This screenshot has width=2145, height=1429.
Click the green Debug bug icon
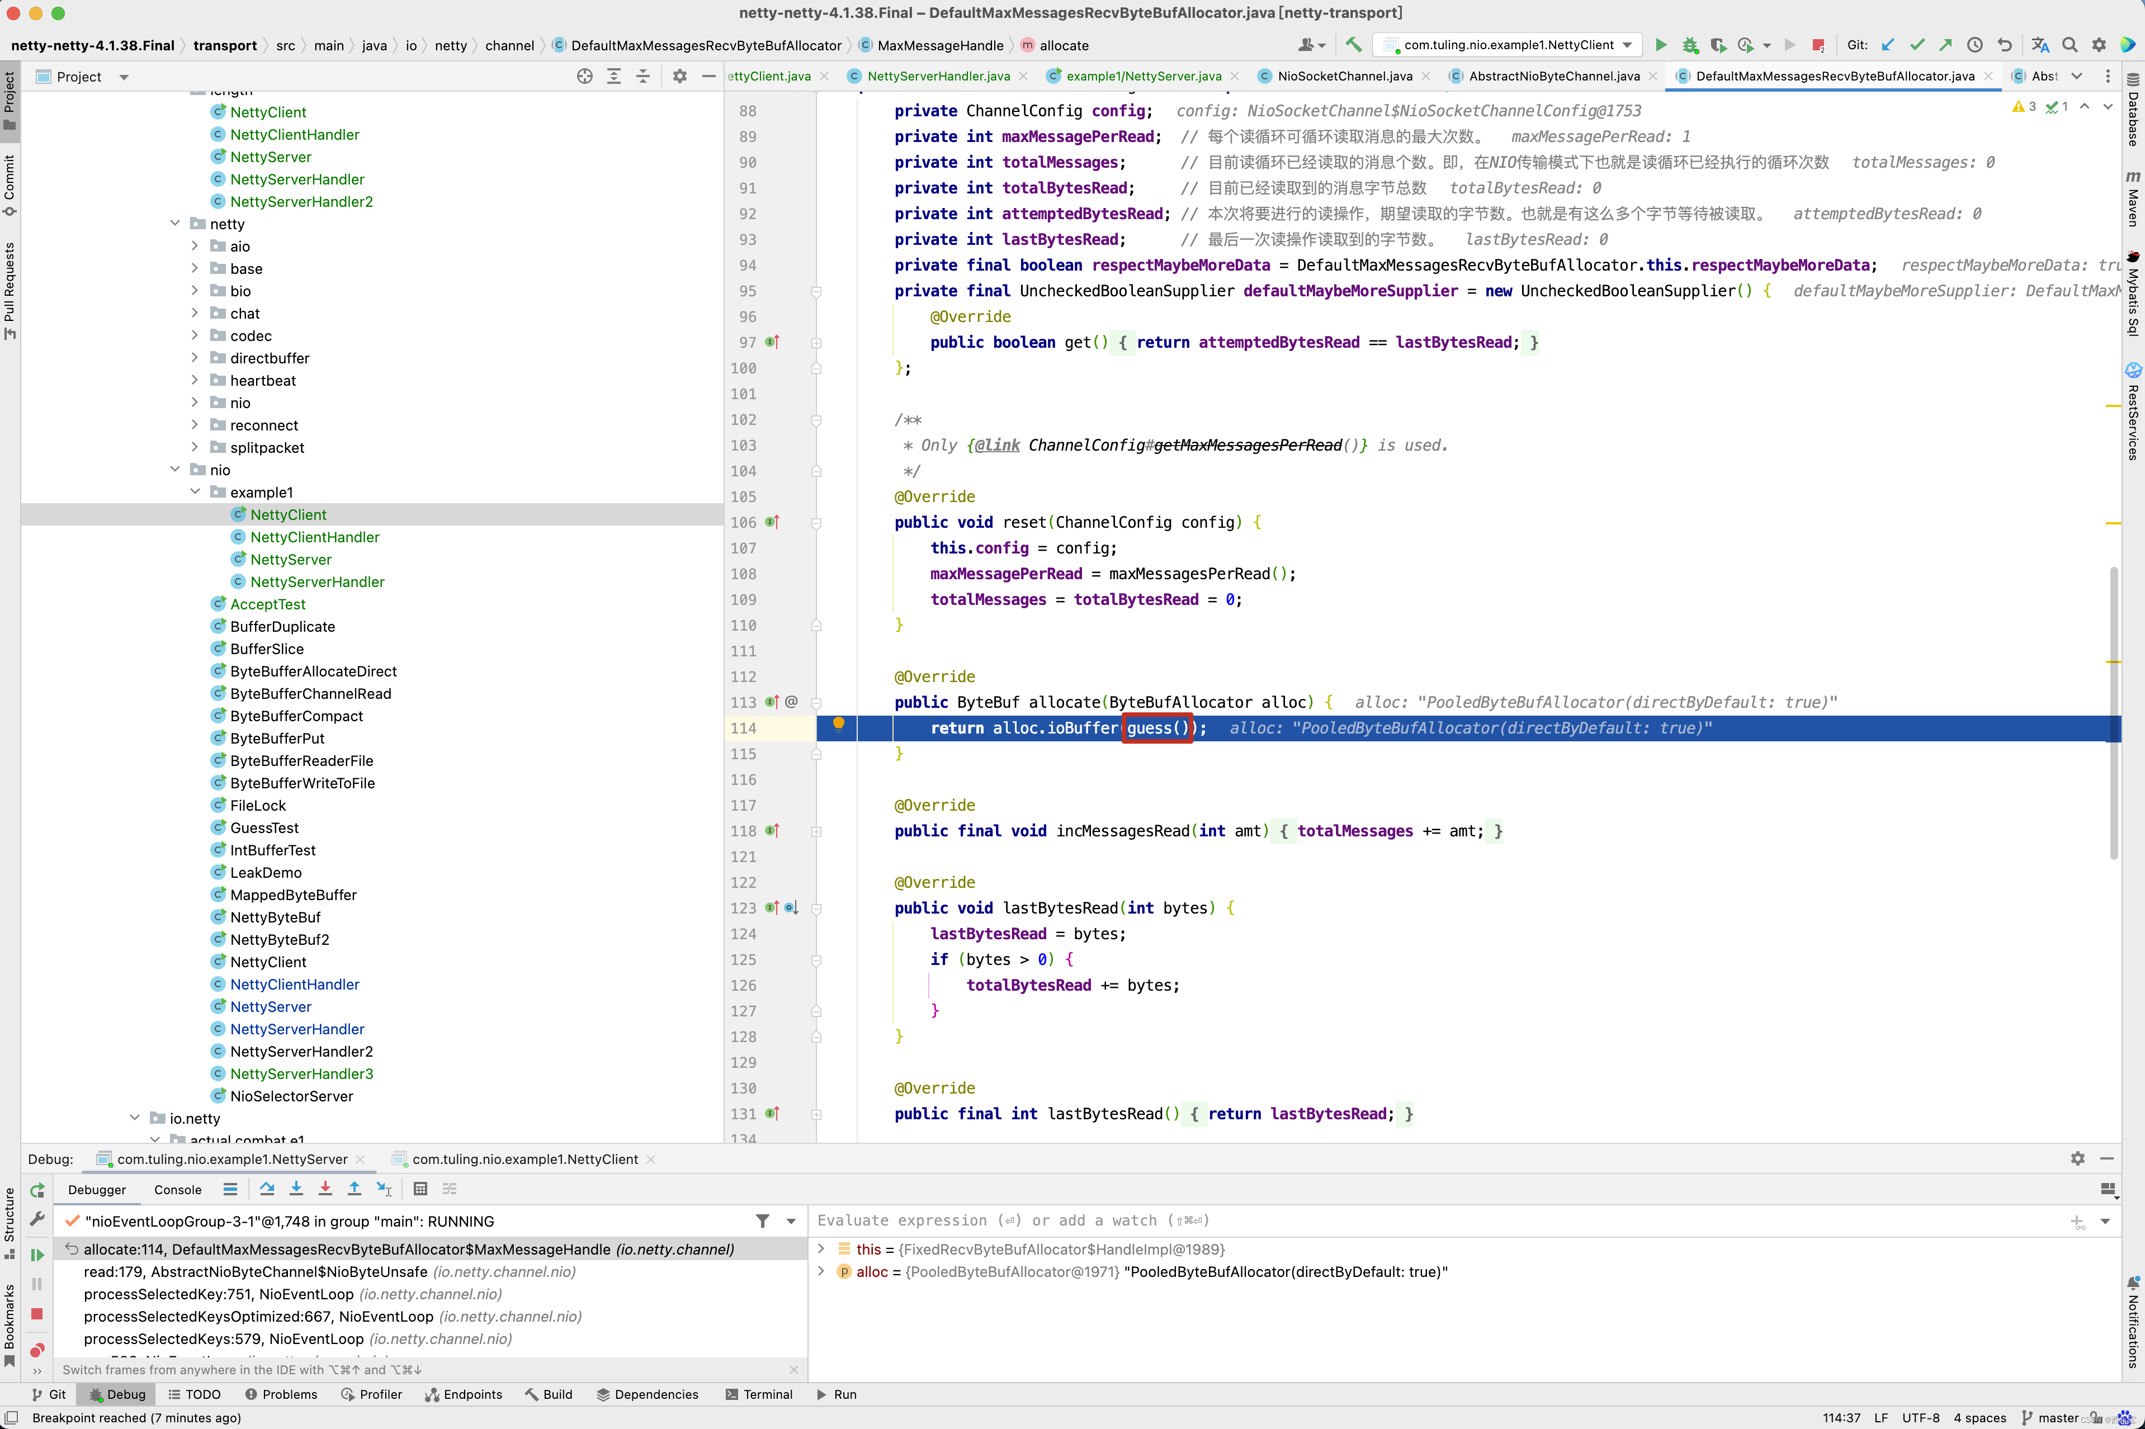1689,45
